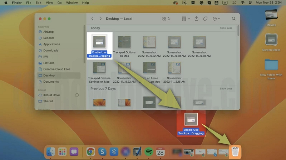
Task: Click Show Less for Previous 7 Days
Action: 226,88
